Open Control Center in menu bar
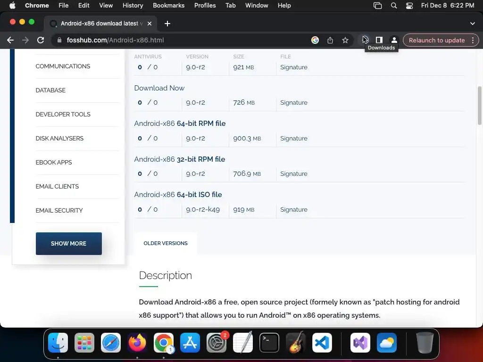 [x=409, y=5]
